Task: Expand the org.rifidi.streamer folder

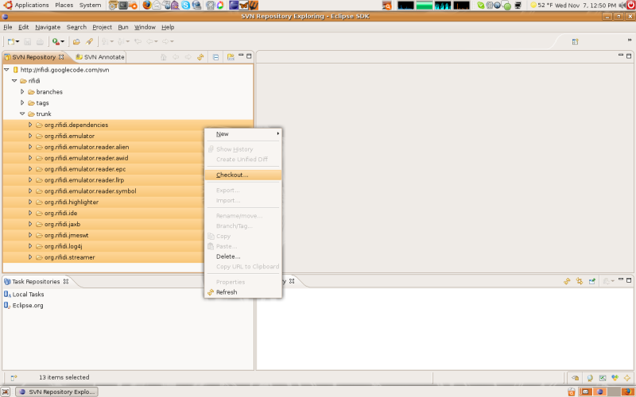Action: [x=30, y=256]
